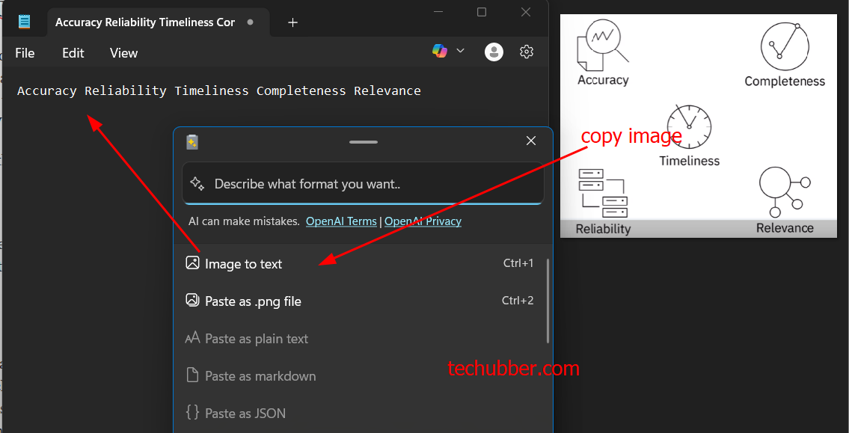Open Notepad settings gear
Screen dimensions: 849x433
point(527,52)
